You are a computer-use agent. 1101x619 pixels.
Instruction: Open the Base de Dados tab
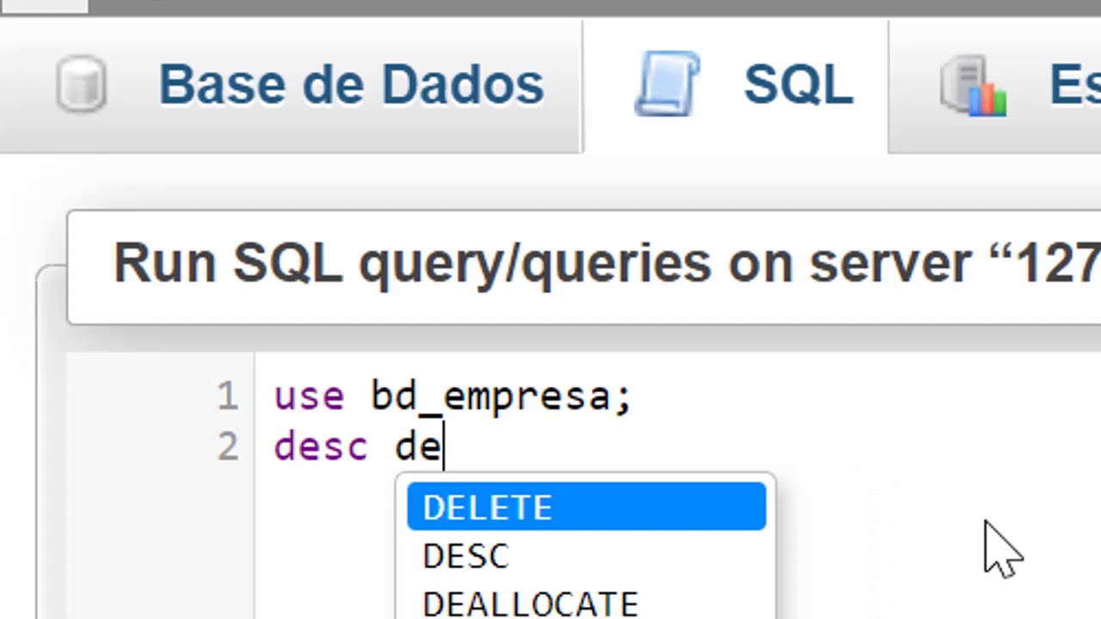tap(351, 85)
